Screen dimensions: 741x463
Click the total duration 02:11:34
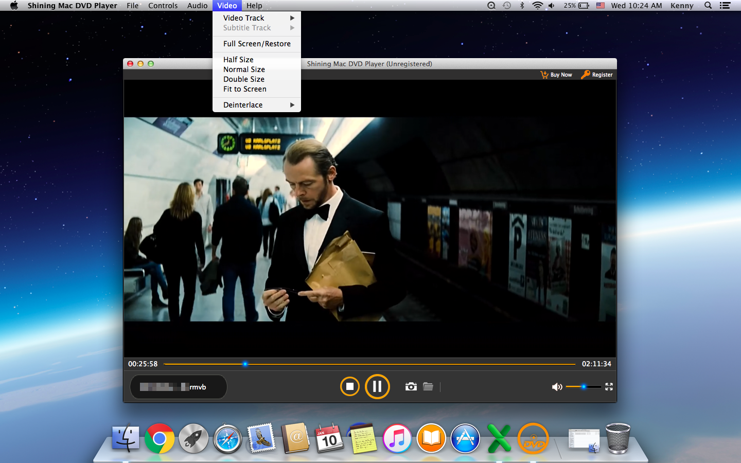[x=596, y=364]
